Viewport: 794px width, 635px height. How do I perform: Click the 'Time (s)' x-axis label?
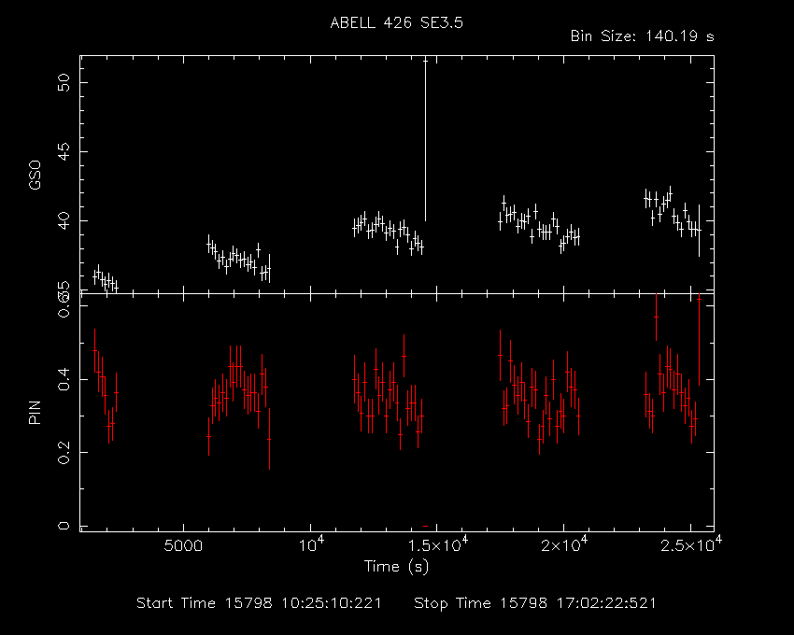click(396, 566)
